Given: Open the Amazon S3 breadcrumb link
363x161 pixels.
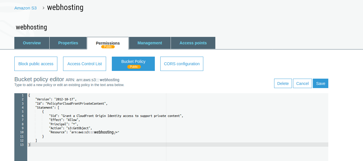Looking at the screenshot, I should [26, 8].
